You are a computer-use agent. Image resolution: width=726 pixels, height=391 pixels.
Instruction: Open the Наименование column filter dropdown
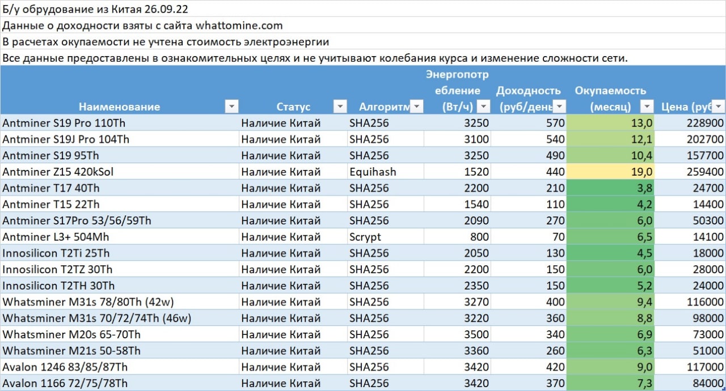click(231, 107)
